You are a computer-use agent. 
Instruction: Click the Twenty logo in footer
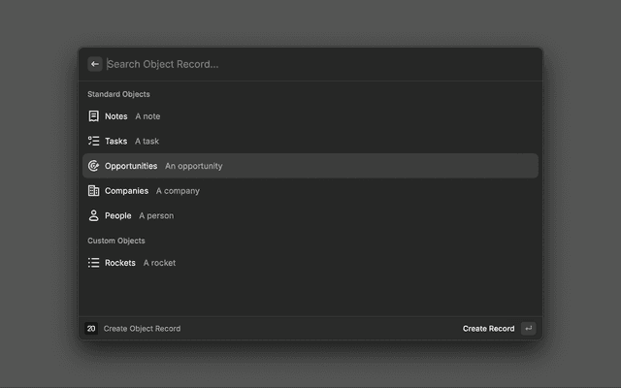(91, 329)
